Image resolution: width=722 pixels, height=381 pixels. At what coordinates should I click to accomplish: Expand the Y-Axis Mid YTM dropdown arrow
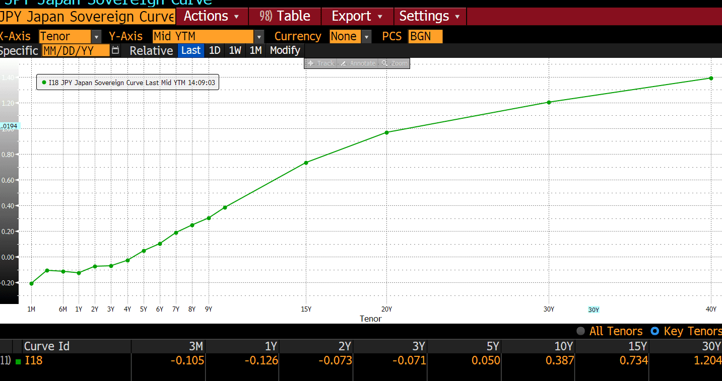coord(258,37)
